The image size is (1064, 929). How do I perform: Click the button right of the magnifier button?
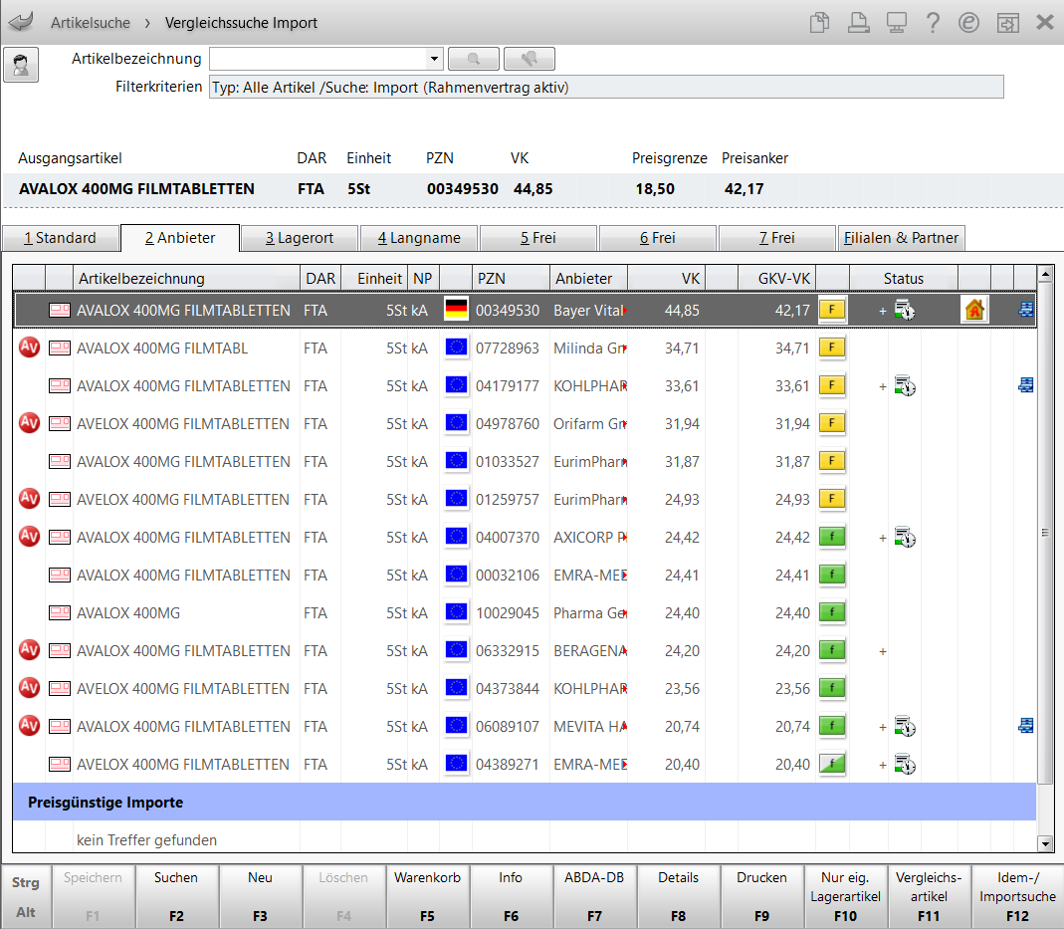coord(530,59)
